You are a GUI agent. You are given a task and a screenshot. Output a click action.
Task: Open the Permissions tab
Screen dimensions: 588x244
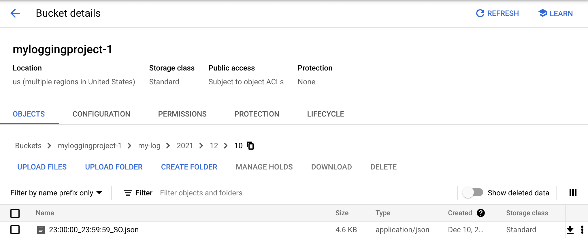click(x=182, y=114)
